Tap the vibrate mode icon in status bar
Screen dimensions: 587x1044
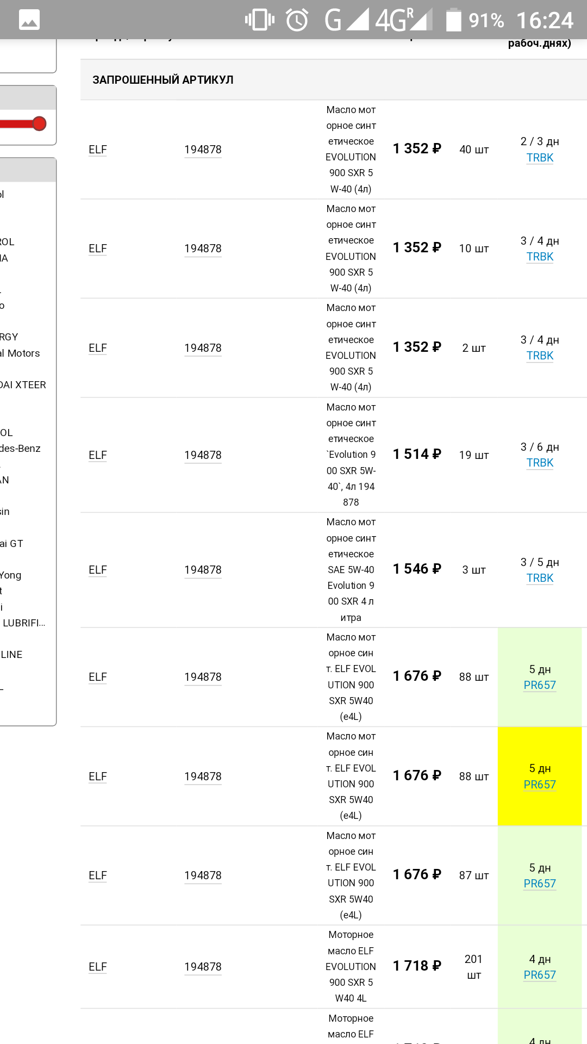click(259, 20)
